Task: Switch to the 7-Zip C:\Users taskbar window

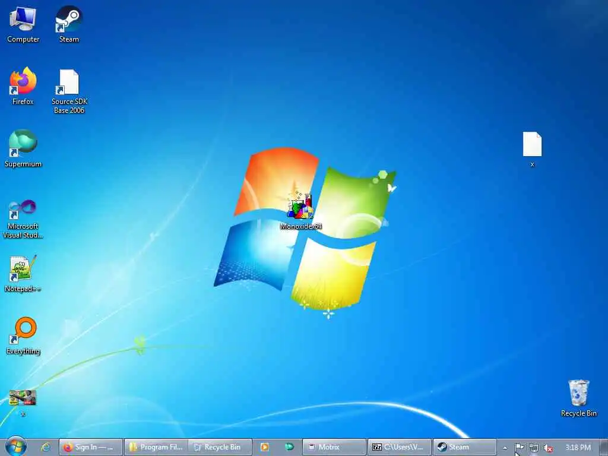Action: coord(400,447)
